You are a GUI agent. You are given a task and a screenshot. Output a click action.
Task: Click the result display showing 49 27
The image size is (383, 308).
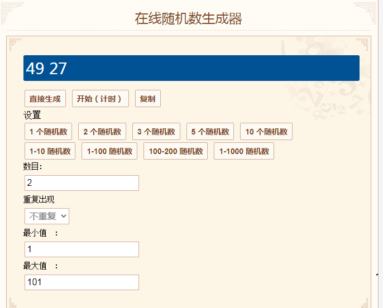(191, 68)
